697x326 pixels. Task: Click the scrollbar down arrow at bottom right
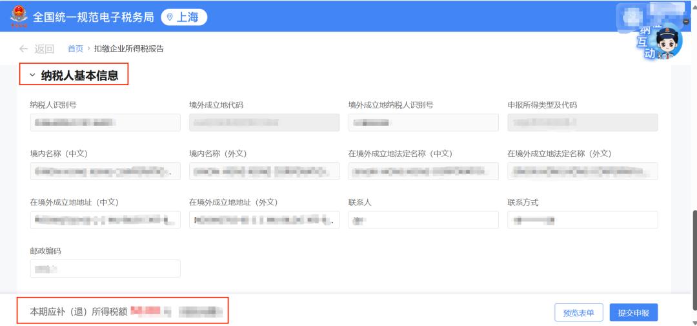pyautogui.click(x=693, y=321)
